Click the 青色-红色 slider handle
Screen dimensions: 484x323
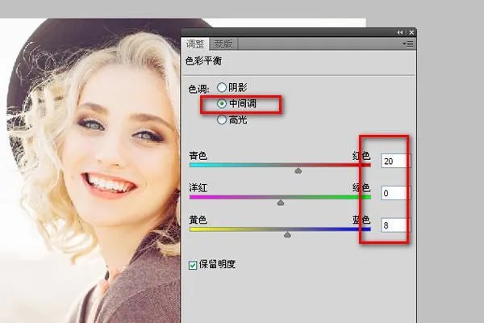(x=298, y=170)
